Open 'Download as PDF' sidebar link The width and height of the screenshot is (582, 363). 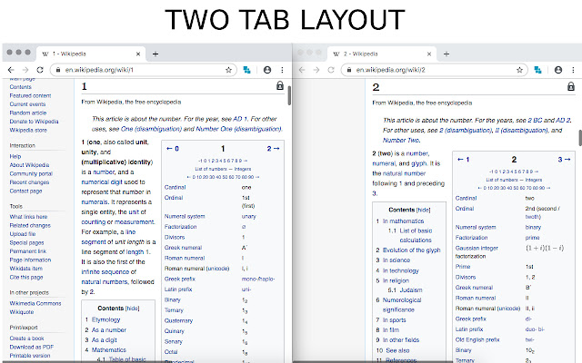[x=32, y=347]
